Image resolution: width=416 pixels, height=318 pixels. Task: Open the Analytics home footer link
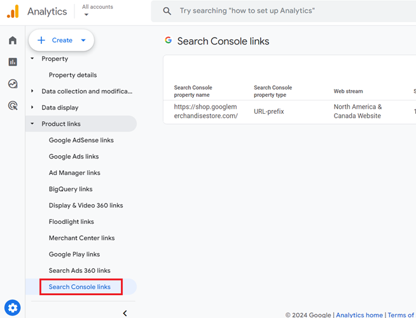(359, 315)
